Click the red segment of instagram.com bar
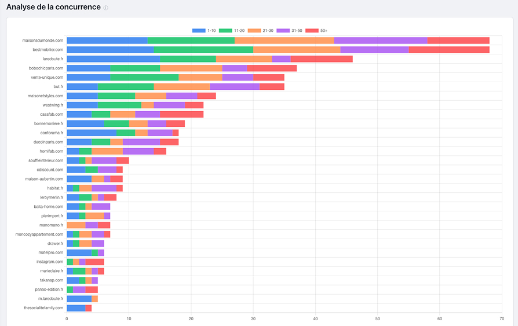Viewport: 518px width, 326px height. click(95, 262)
